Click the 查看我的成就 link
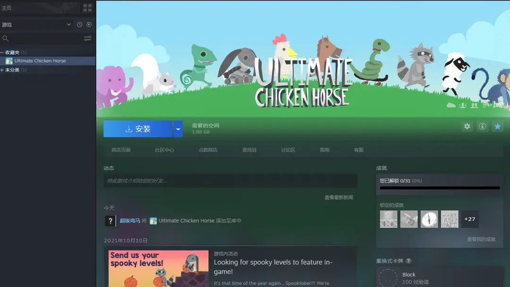This screenshot has height=287, width=510. 481,239
